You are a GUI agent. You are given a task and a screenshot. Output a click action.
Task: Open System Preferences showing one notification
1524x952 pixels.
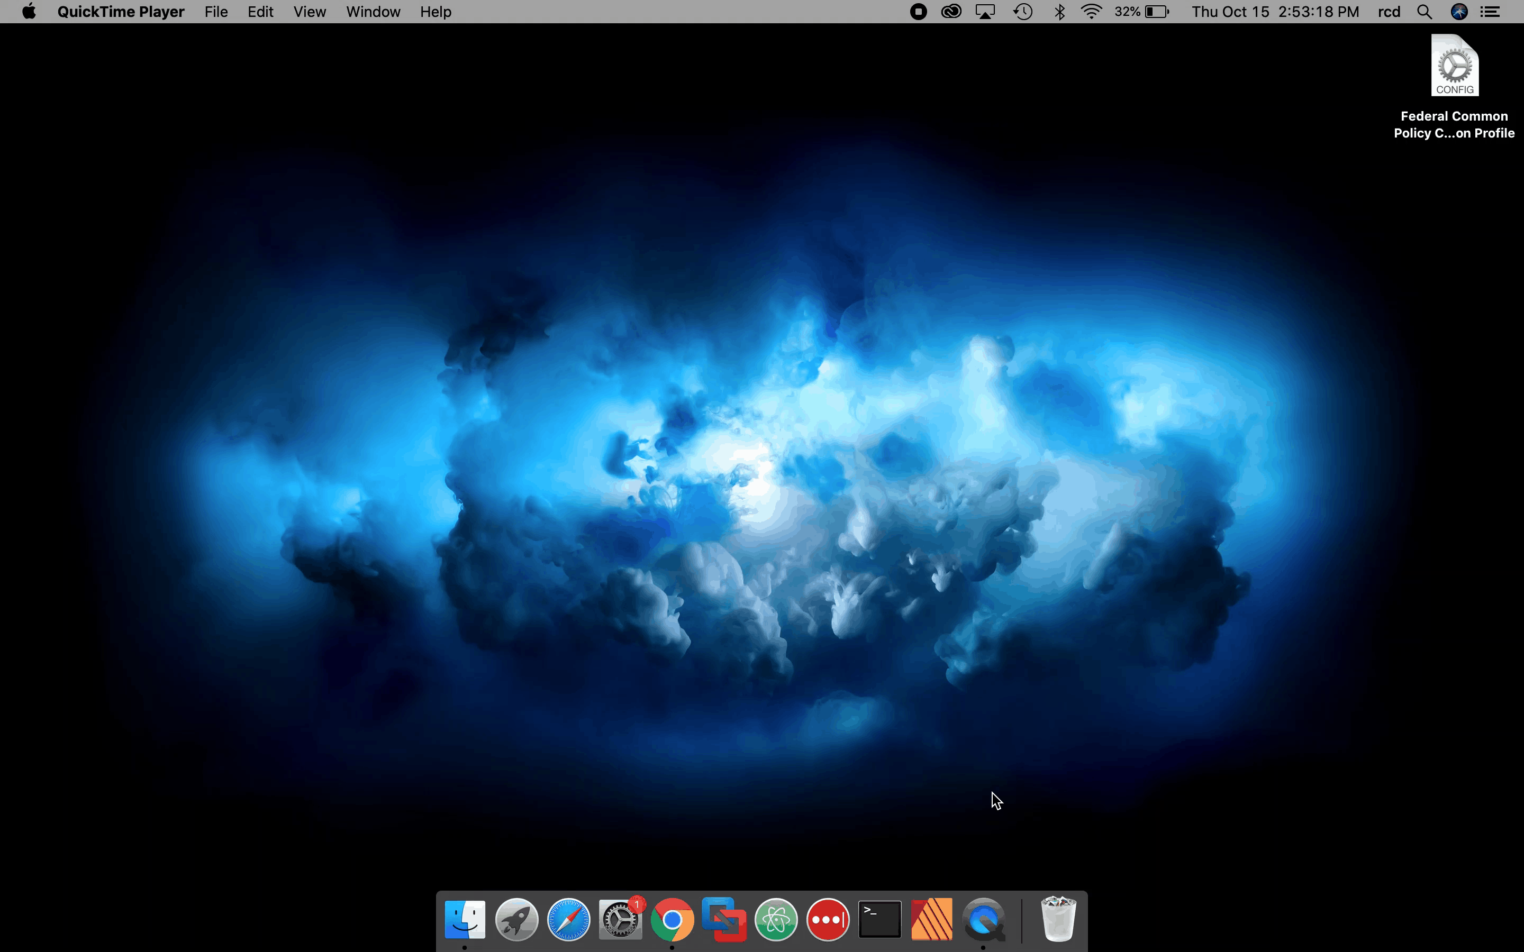point(620,919)
